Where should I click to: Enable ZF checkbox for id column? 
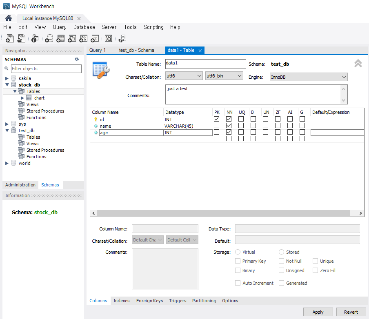(x=278, y=119)
